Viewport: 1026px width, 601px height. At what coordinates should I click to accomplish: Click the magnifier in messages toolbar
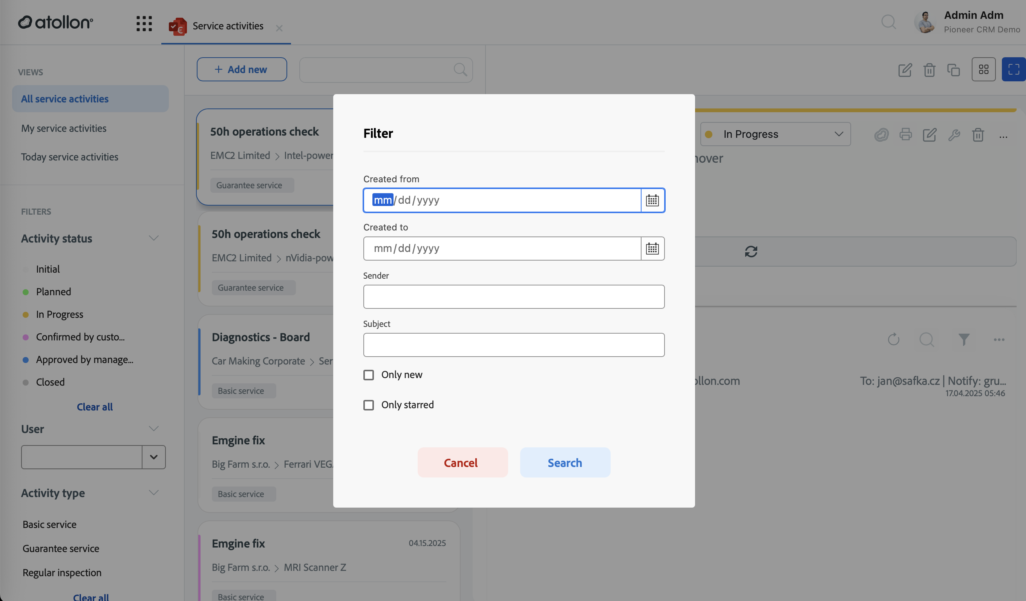point(926,339)
